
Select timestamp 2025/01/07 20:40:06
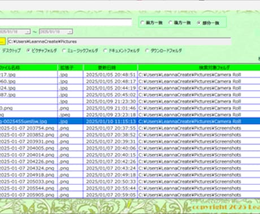111,148
